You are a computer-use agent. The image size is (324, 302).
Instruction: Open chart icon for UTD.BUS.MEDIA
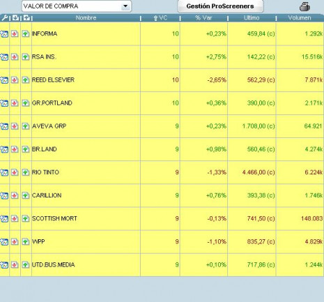coord(4,265)
